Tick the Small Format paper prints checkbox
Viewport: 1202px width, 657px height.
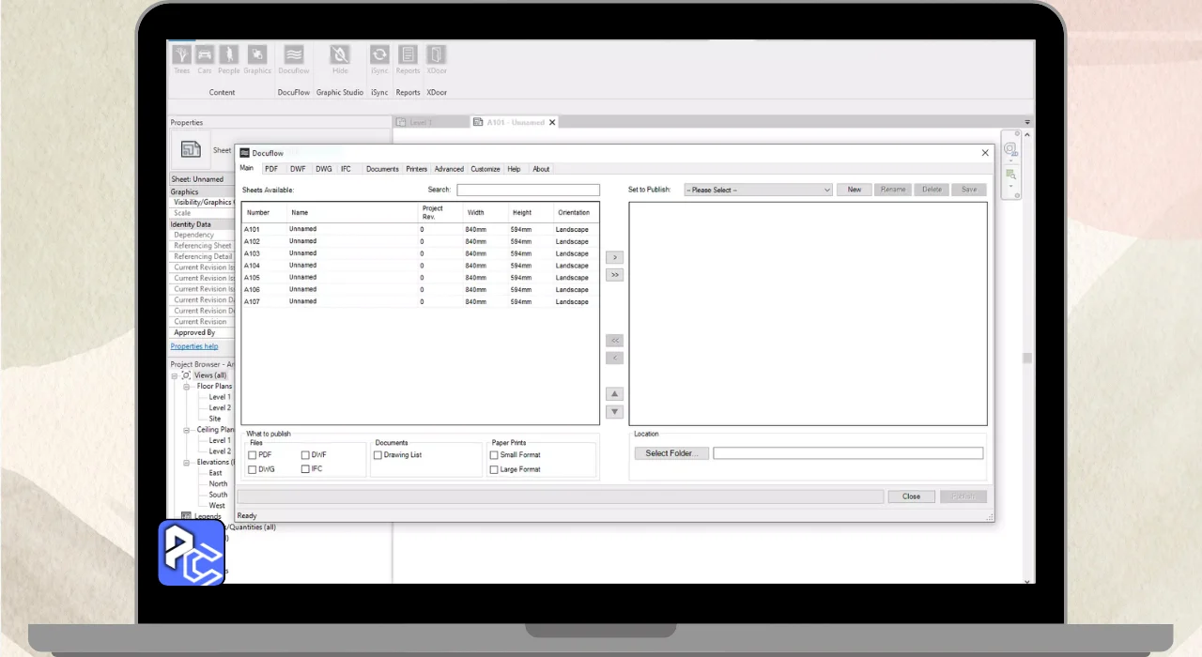[x=494, y=455]
